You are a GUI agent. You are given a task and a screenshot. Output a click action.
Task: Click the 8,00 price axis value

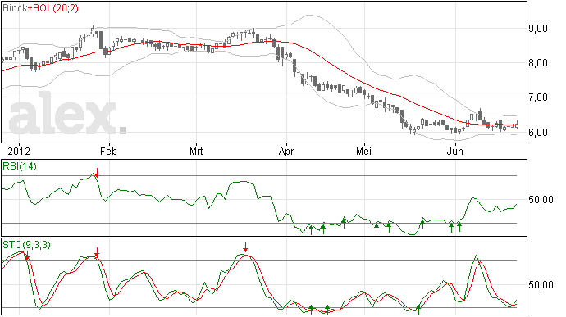538,63
